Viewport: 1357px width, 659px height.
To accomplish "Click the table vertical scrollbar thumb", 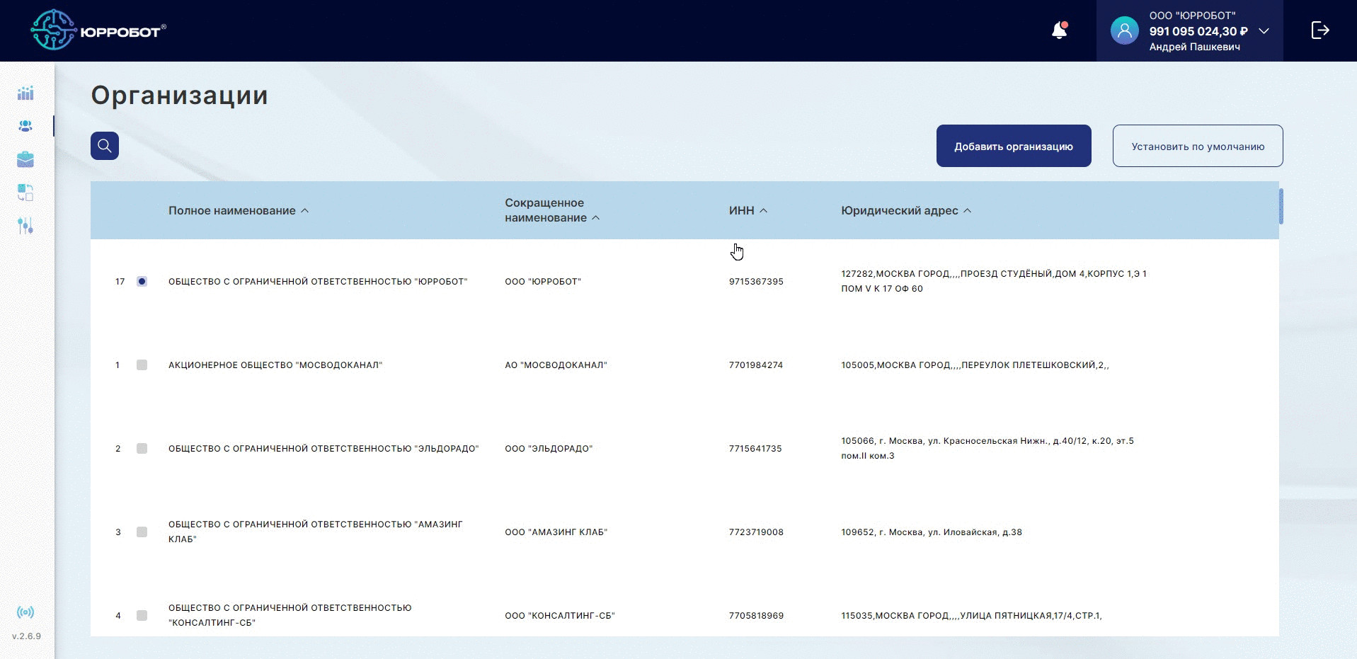I will point(1281,206).
